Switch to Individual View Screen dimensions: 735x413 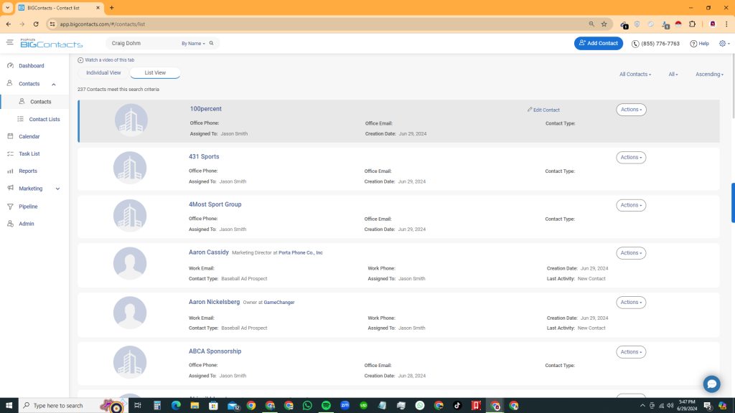(103, 73)
